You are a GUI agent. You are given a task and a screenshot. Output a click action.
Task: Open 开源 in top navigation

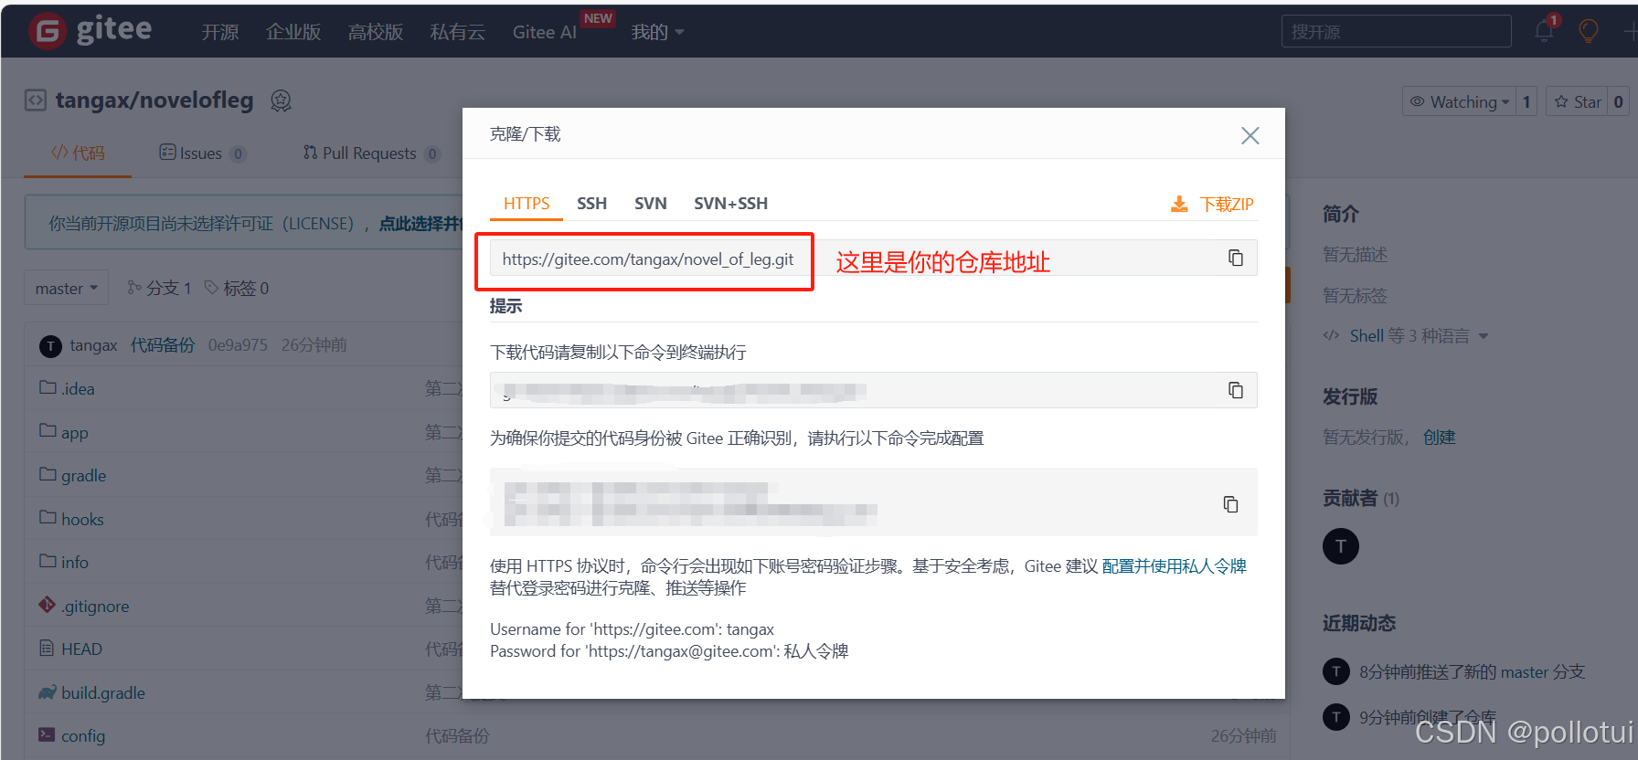tap(219, 32)
